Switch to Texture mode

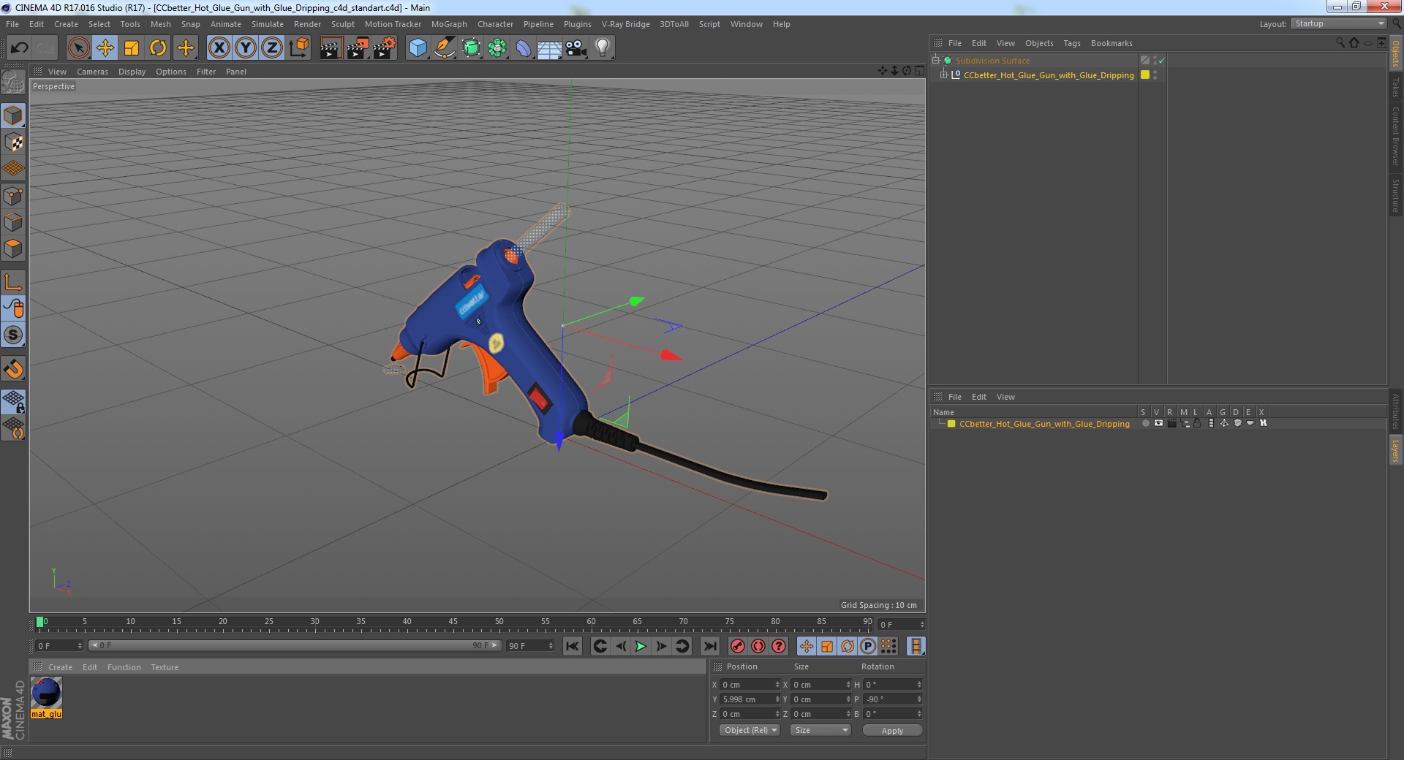click(x=13, y=142)
